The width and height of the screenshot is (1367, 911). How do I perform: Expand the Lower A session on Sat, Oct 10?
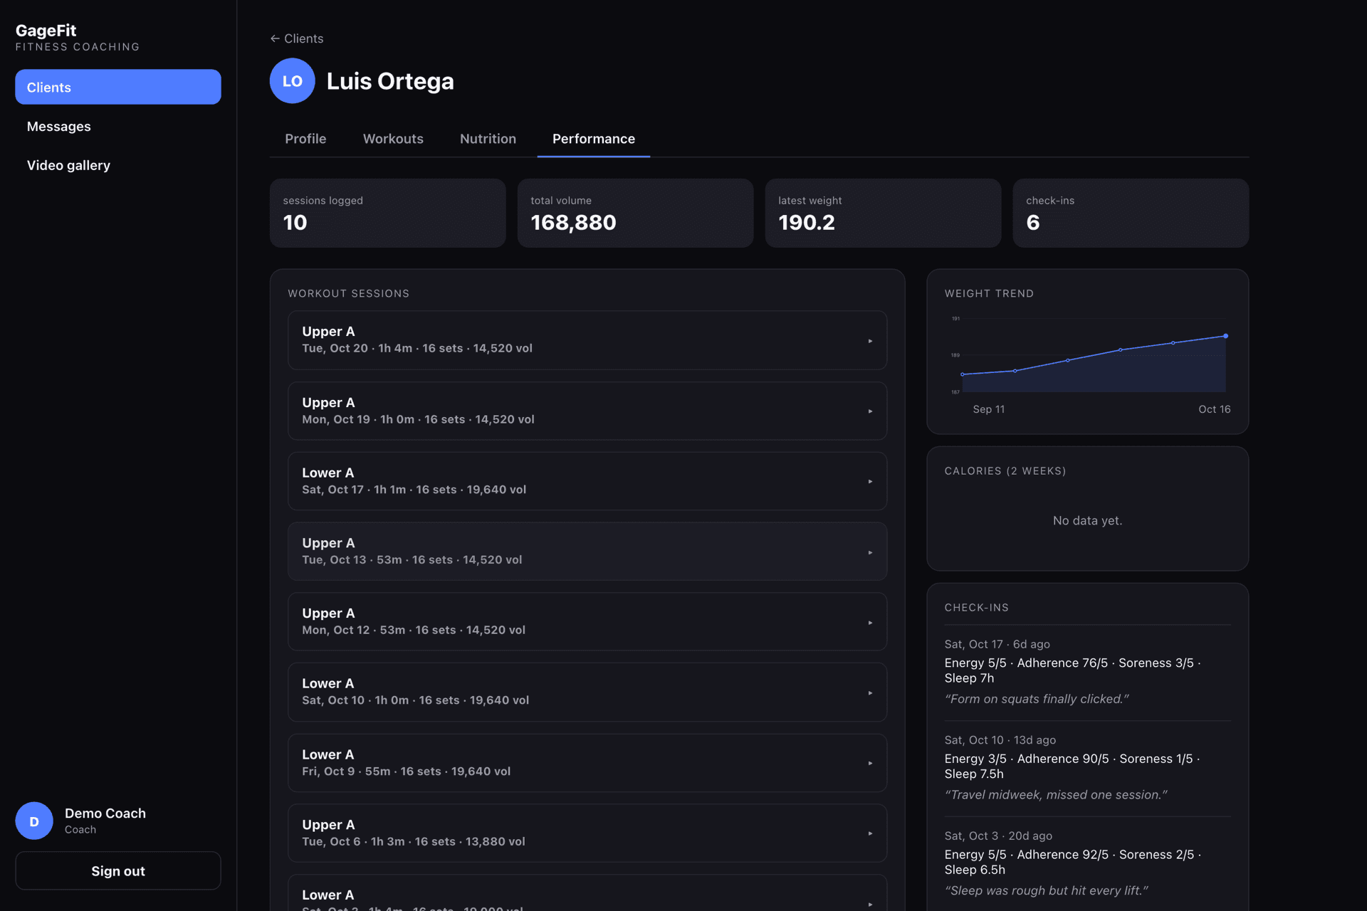coord(587,692)
